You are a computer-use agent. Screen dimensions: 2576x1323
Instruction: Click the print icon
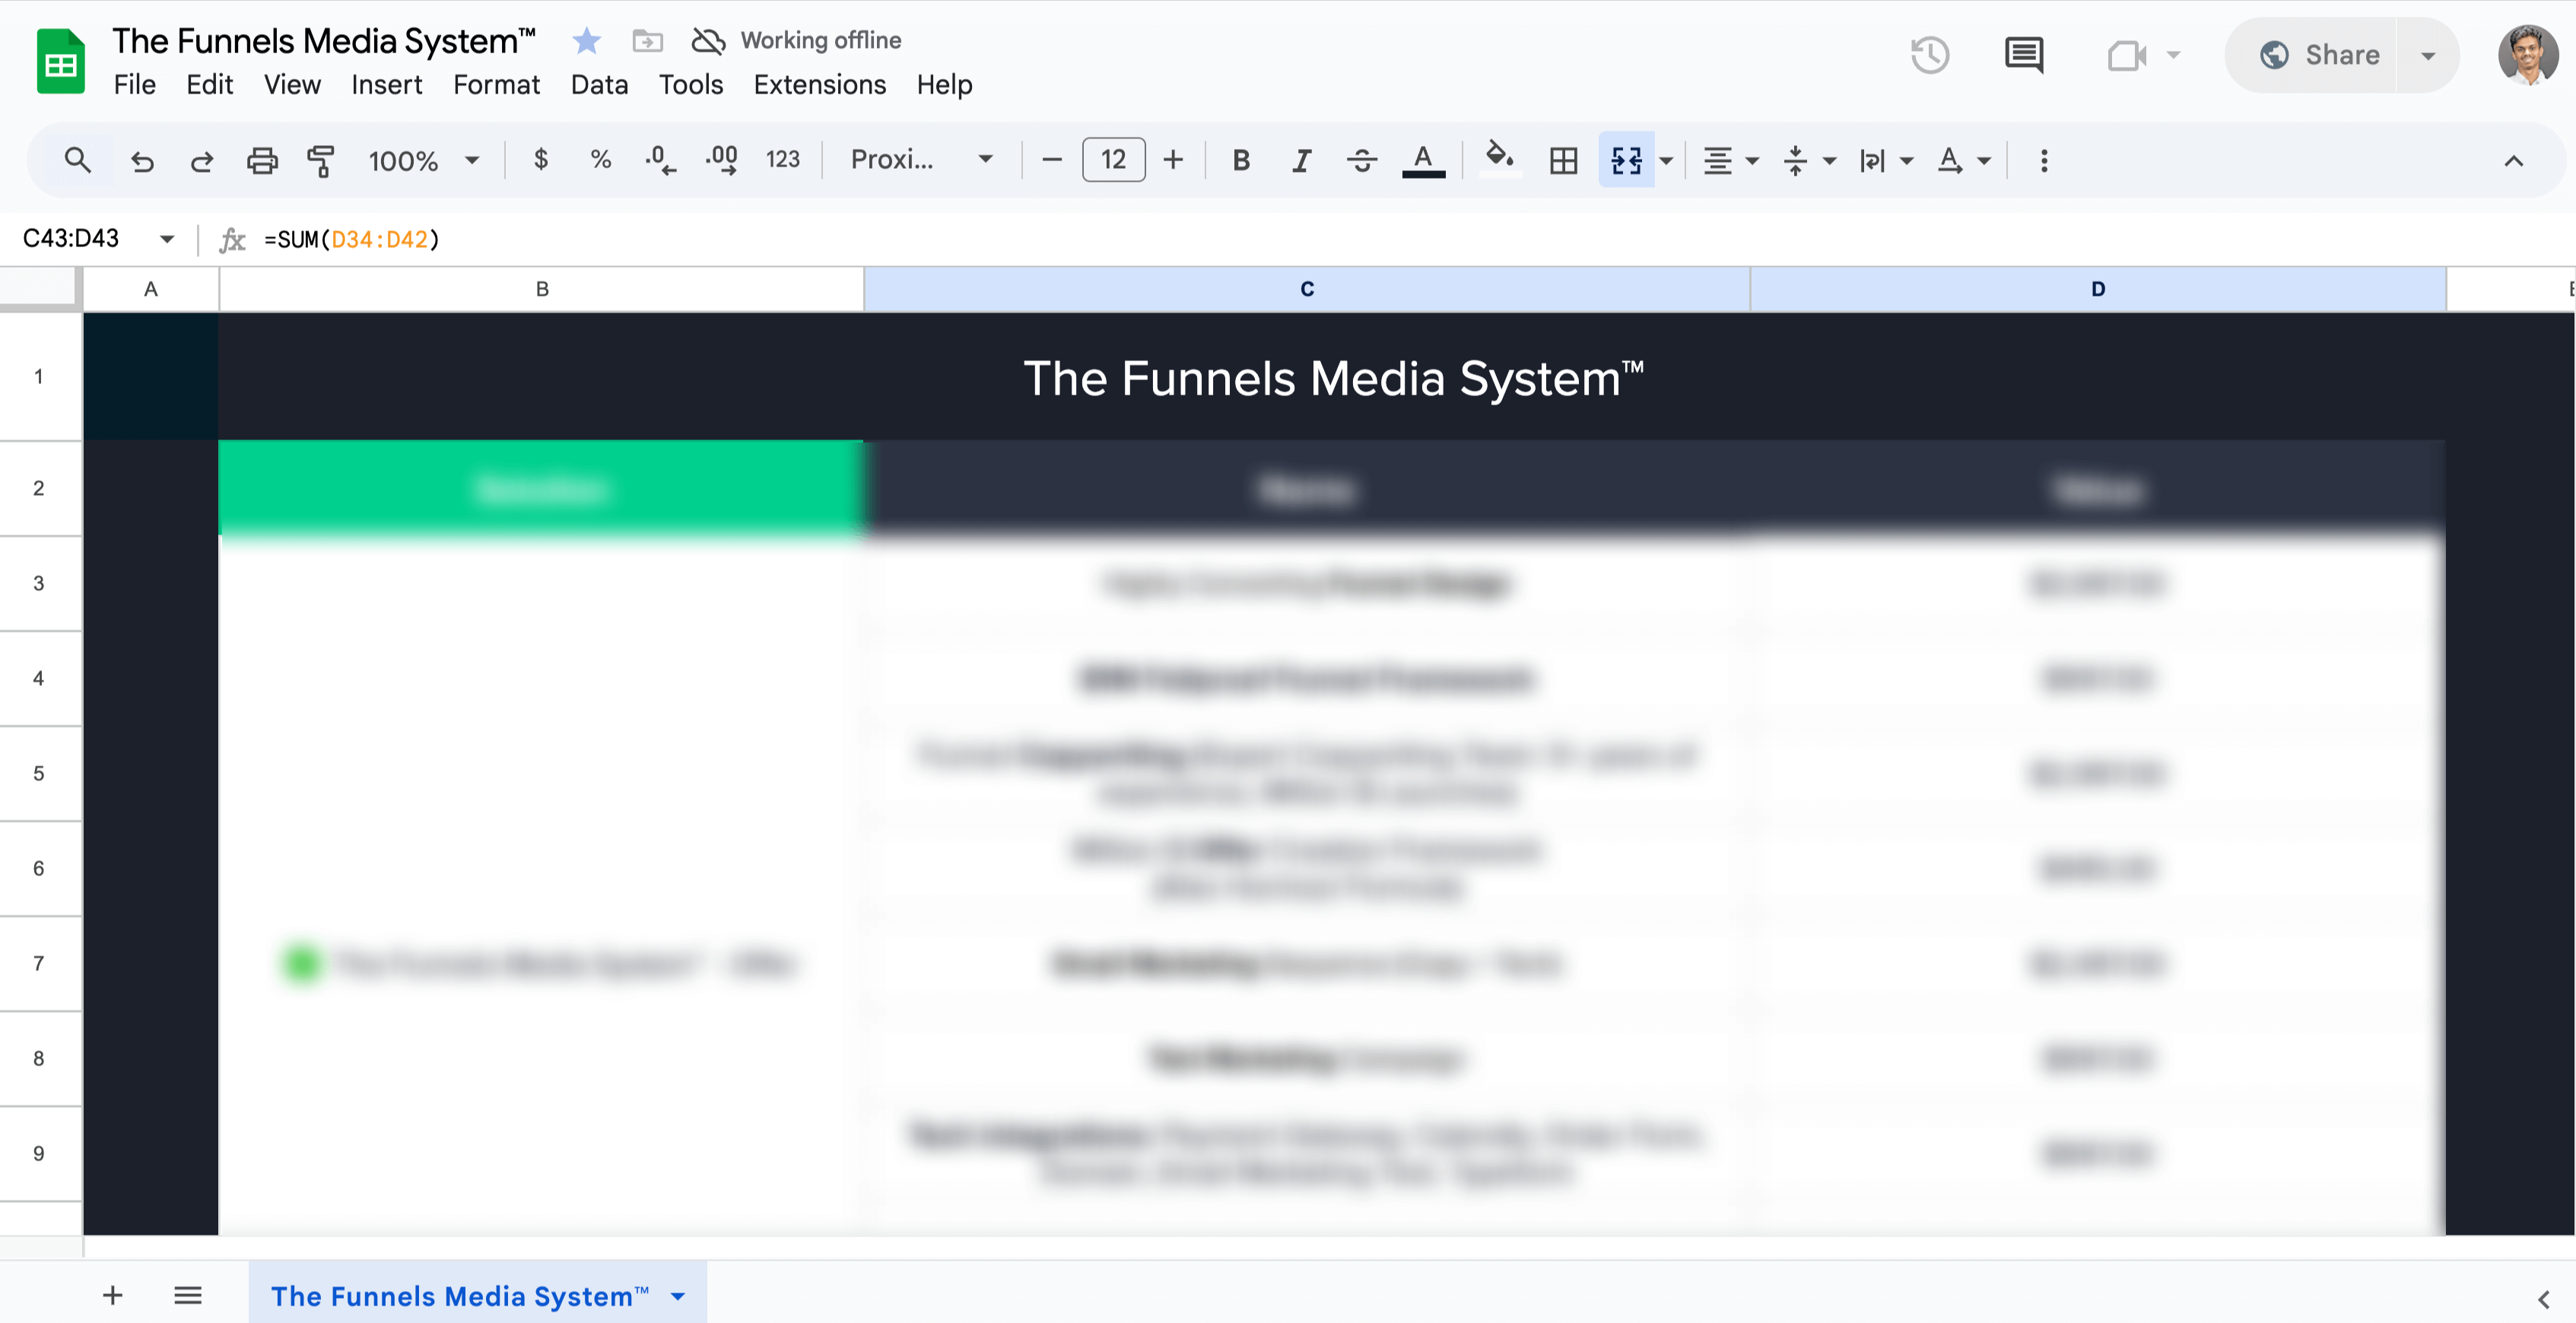pos(262,160)
